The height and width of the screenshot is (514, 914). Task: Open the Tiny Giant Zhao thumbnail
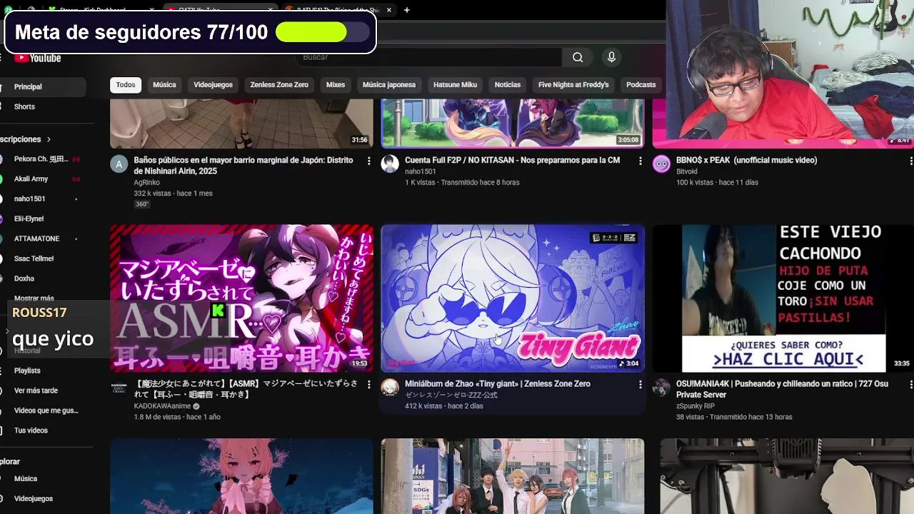point(513,298)
